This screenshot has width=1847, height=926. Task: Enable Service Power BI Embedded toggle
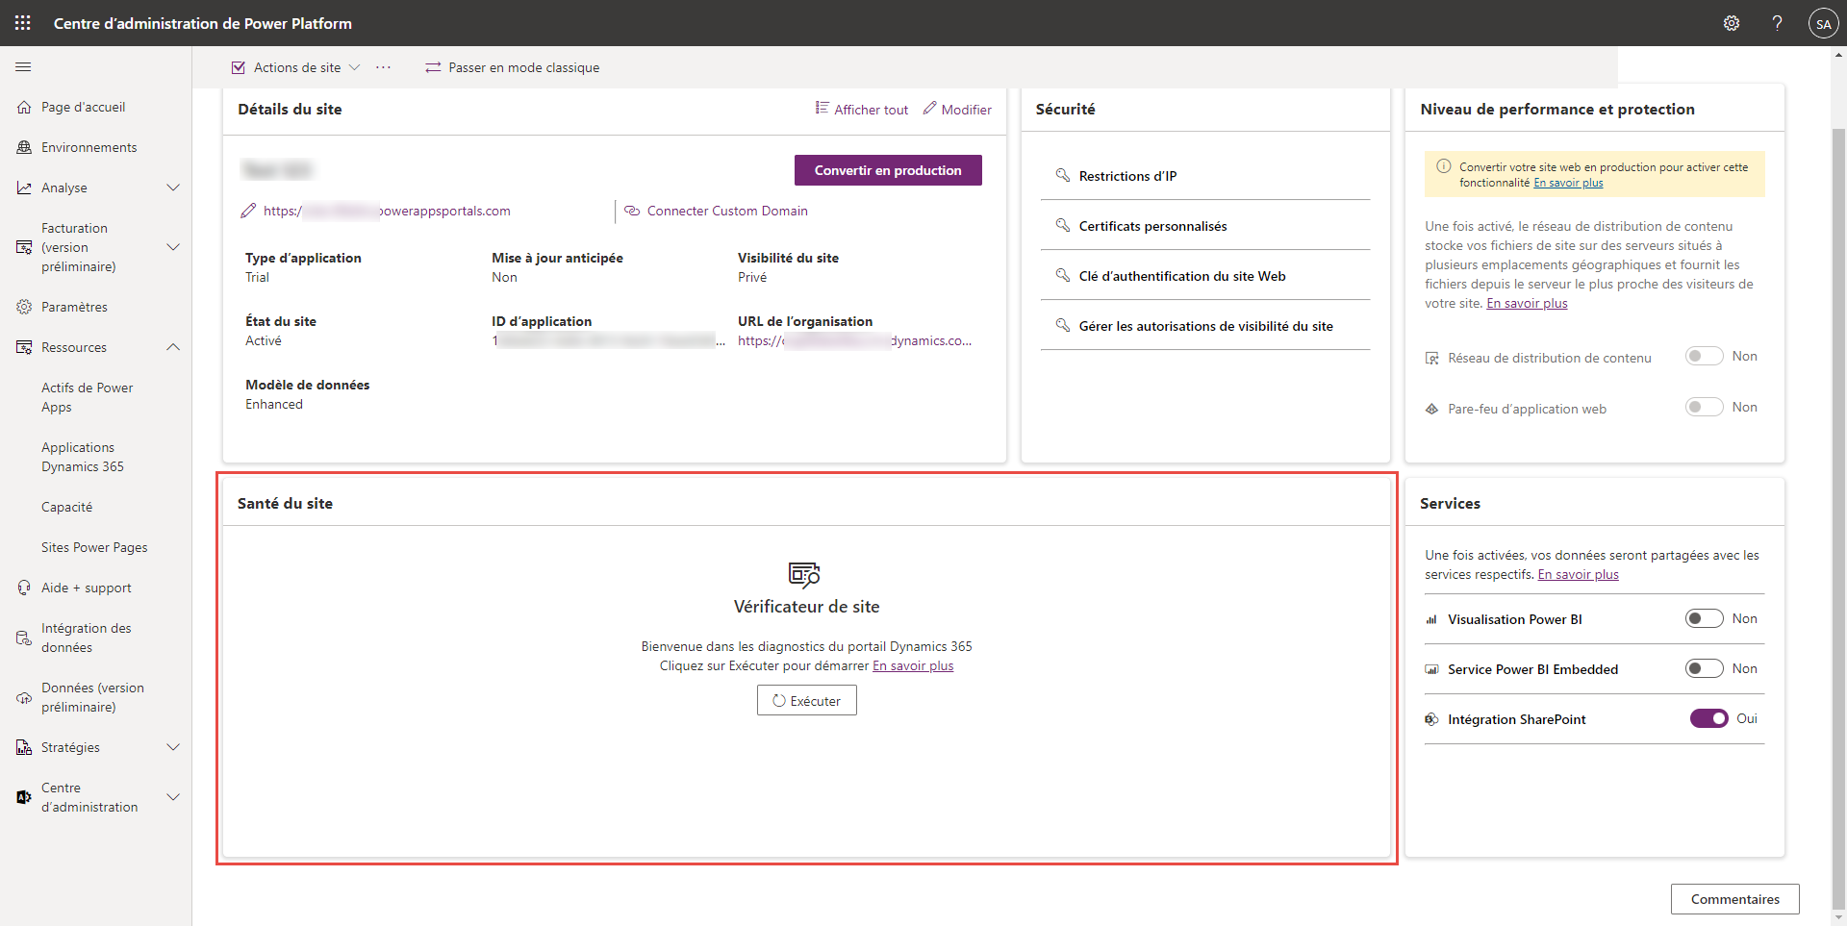tap(1704, 669)
